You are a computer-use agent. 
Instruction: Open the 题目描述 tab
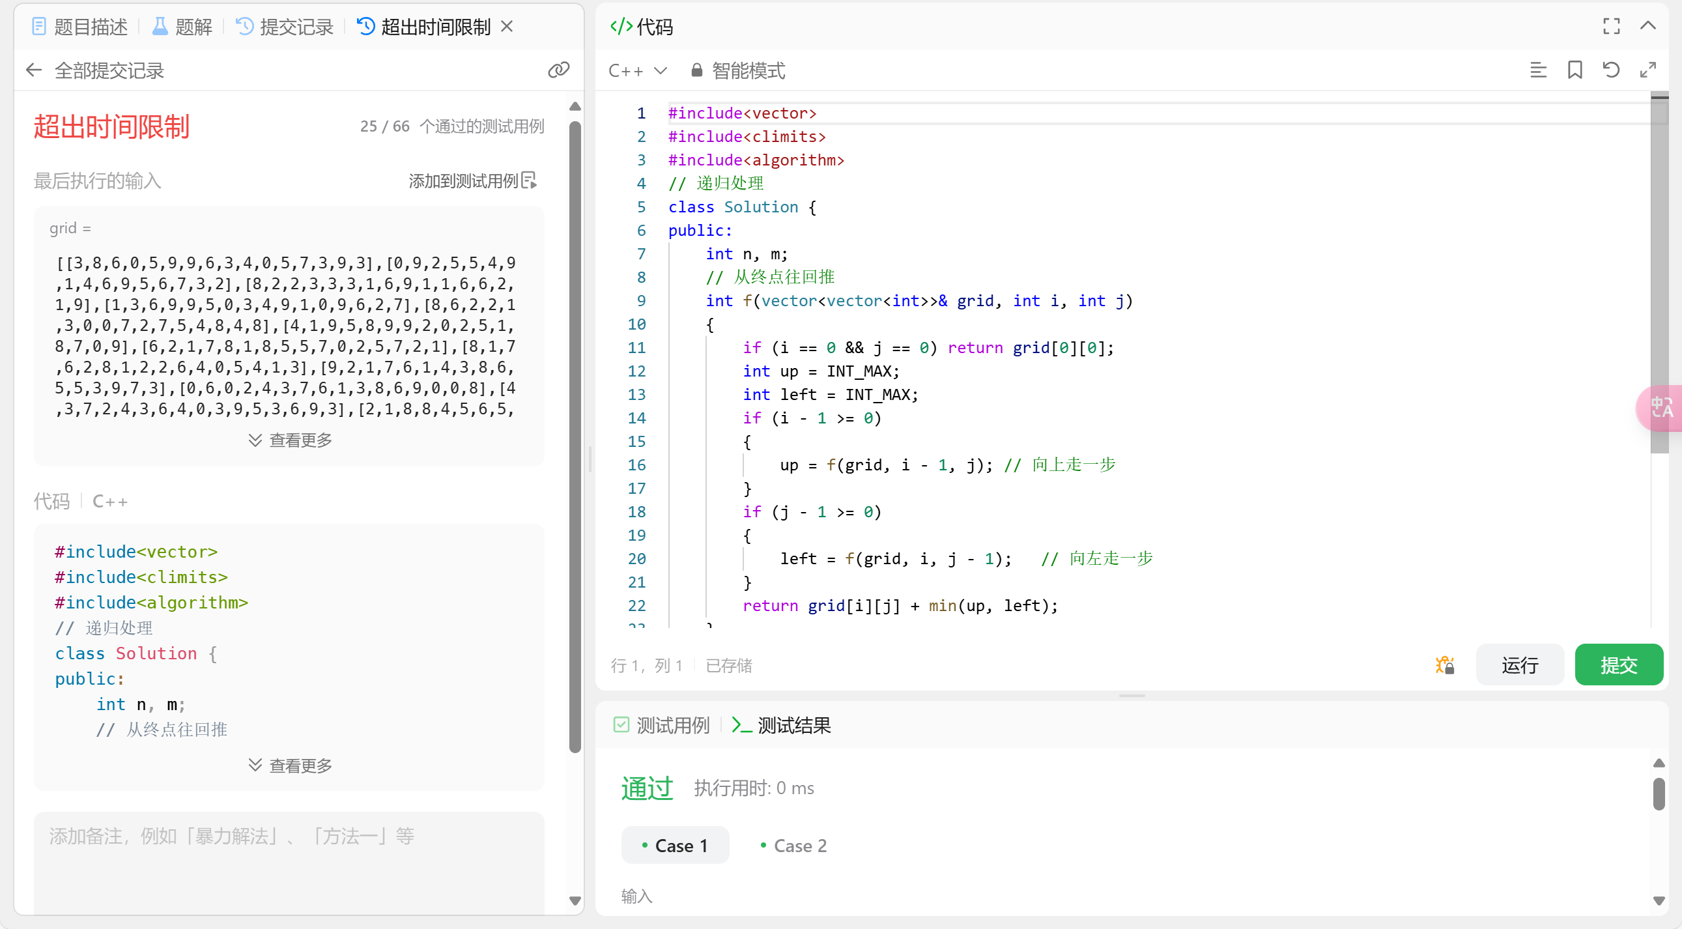[79, 27]
